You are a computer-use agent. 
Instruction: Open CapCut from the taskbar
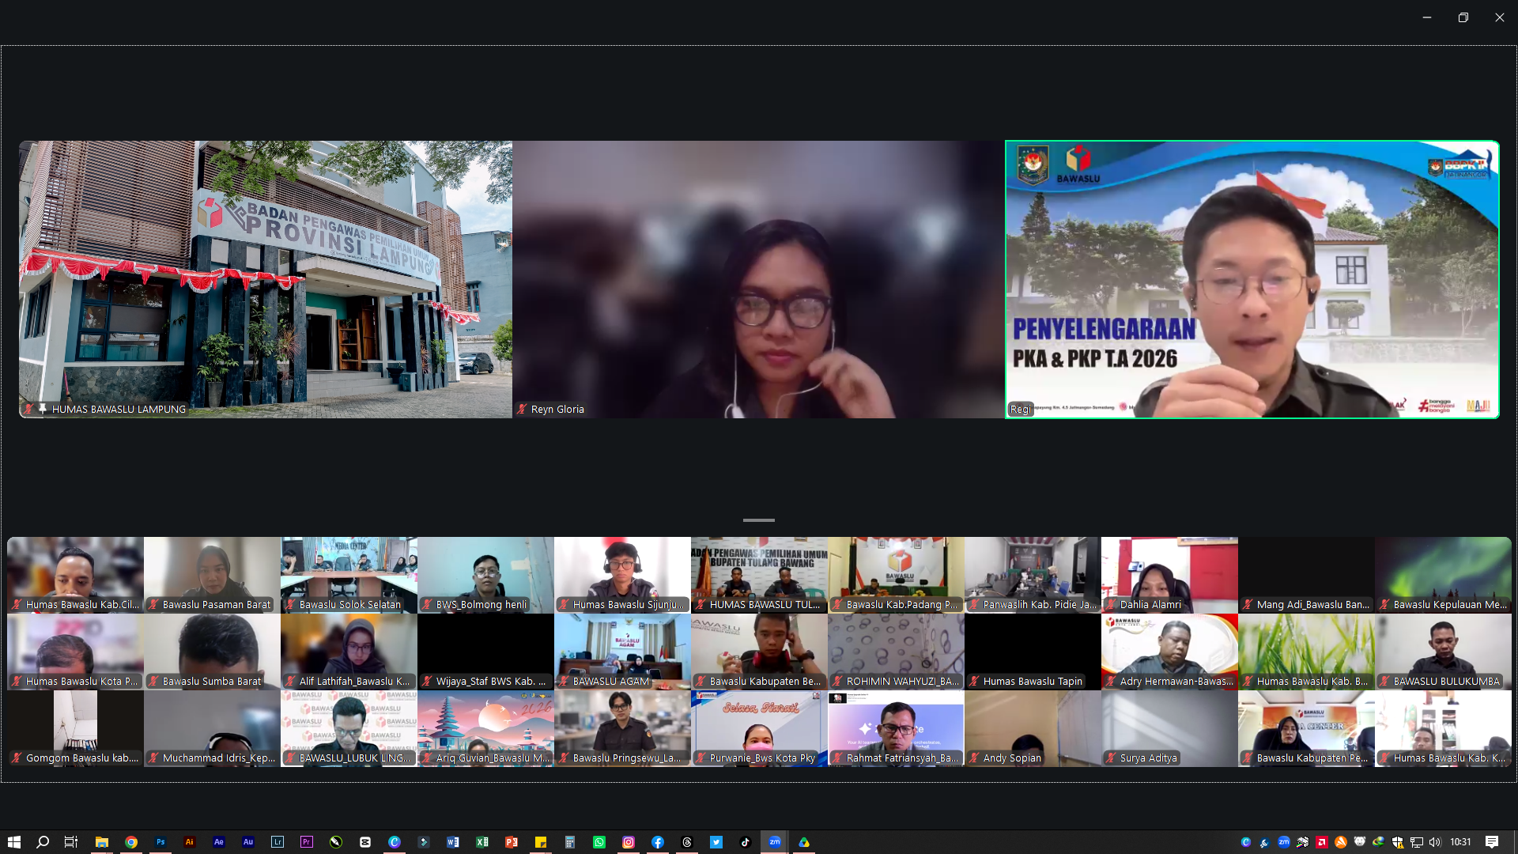[365, 842]
